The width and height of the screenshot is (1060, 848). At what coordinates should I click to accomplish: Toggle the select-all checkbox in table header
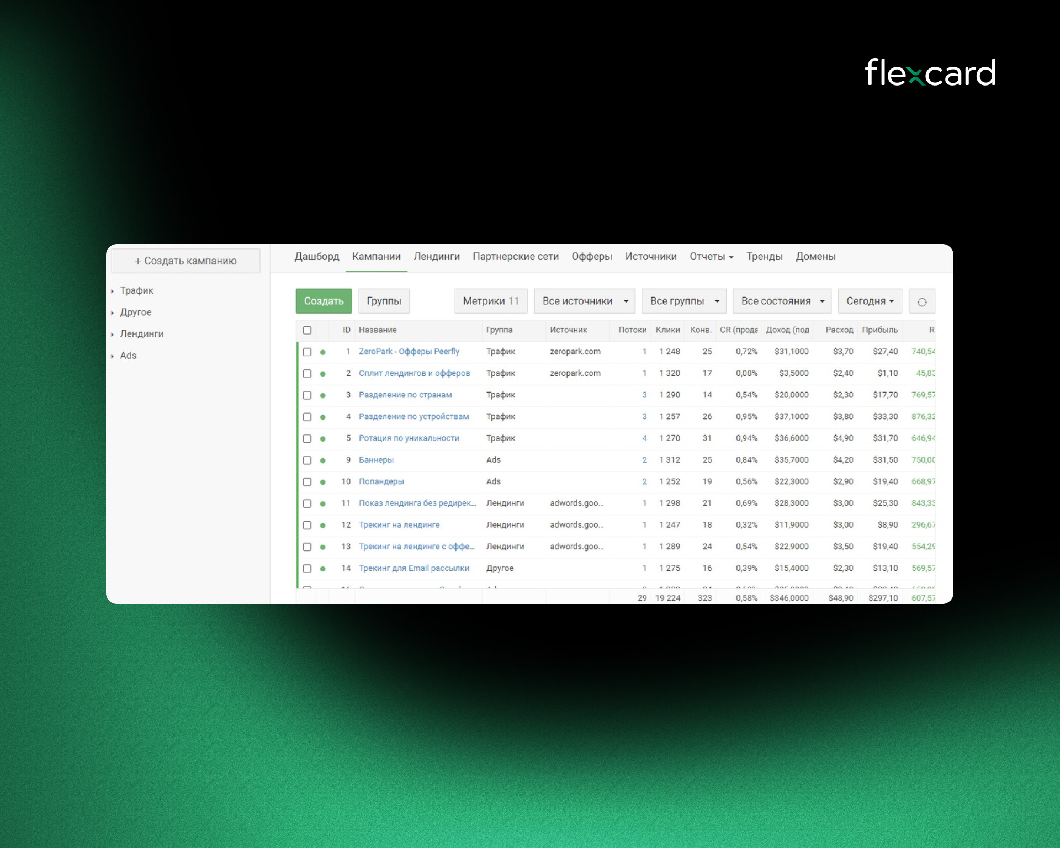(x=307, y=330)
